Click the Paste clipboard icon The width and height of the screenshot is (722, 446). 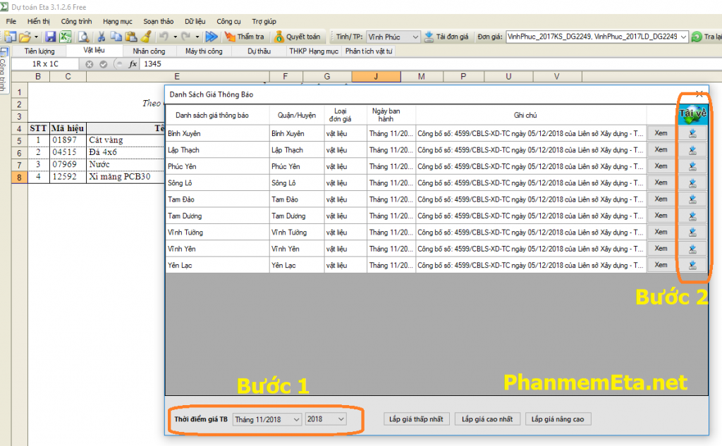(131, 37)
